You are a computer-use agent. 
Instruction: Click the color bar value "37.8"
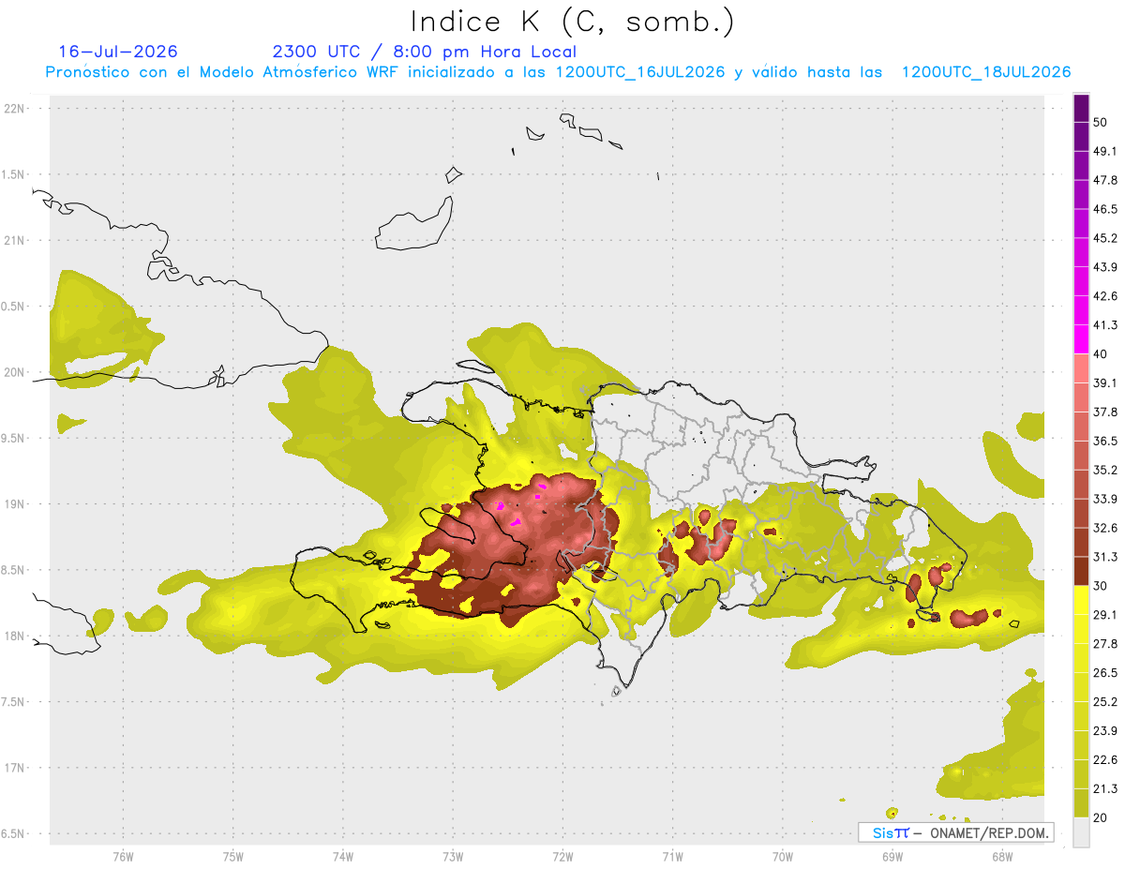(1105, 412)
